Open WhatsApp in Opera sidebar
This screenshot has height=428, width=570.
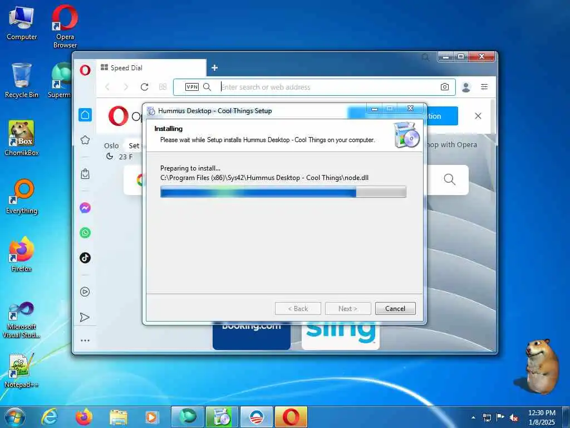[85, 232]
